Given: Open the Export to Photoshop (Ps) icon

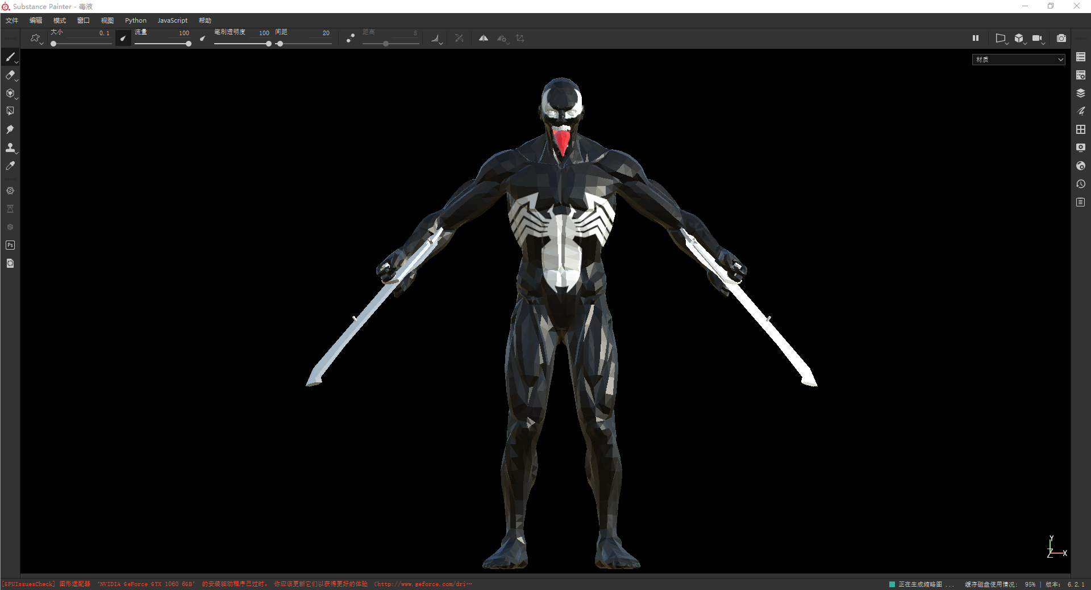Looking at the screenshot, I should (10, 245).
